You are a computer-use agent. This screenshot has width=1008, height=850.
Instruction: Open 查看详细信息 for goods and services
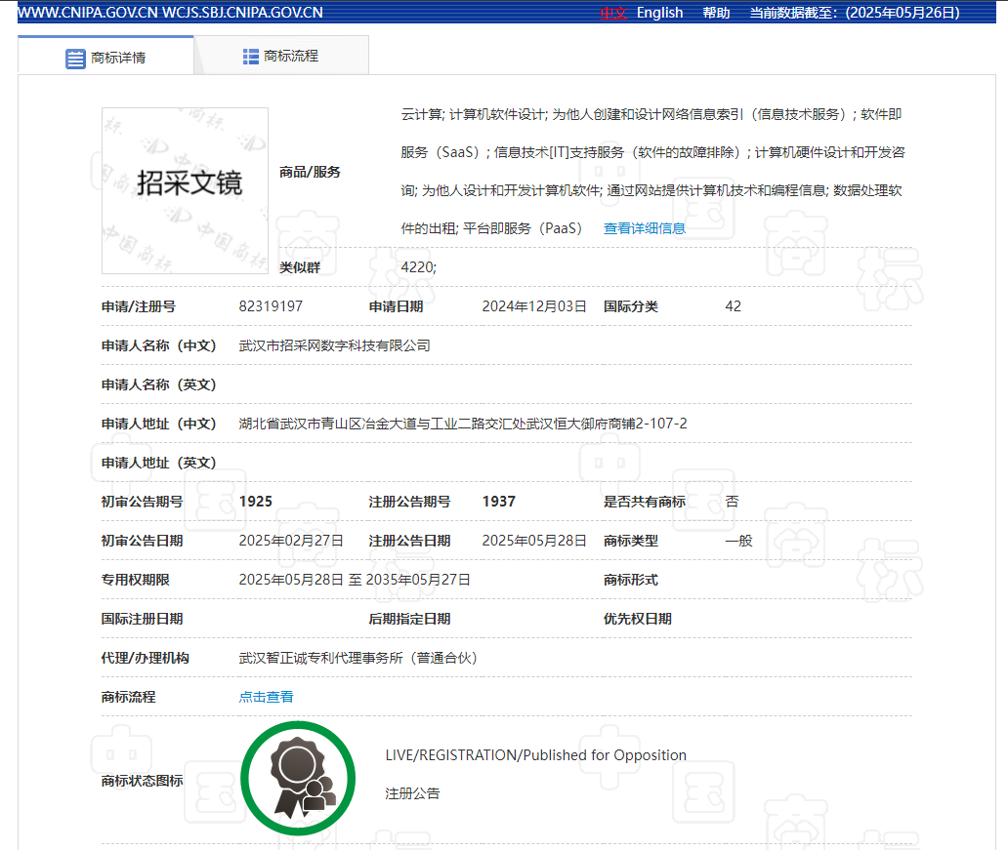click(644, 228)
